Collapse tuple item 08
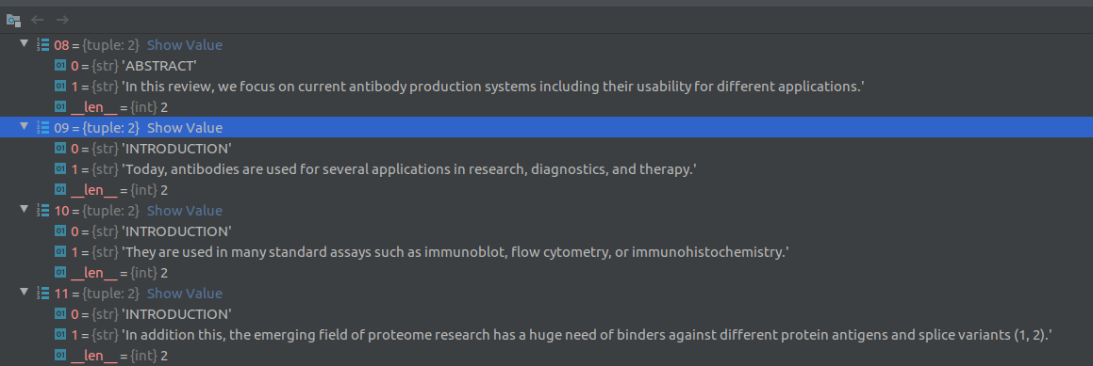The image size is (1093, 366). click(x=25, y=44)
